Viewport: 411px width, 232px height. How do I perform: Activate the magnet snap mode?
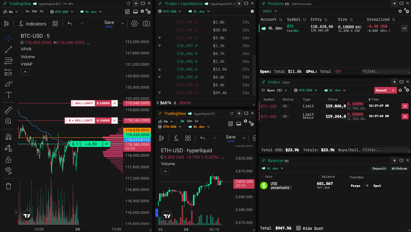[x=8, y=137]
